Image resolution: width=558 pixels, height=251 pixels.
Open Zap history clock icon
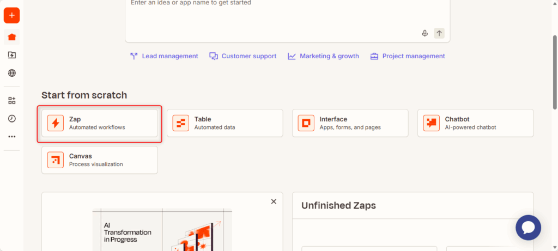point(11,118)
